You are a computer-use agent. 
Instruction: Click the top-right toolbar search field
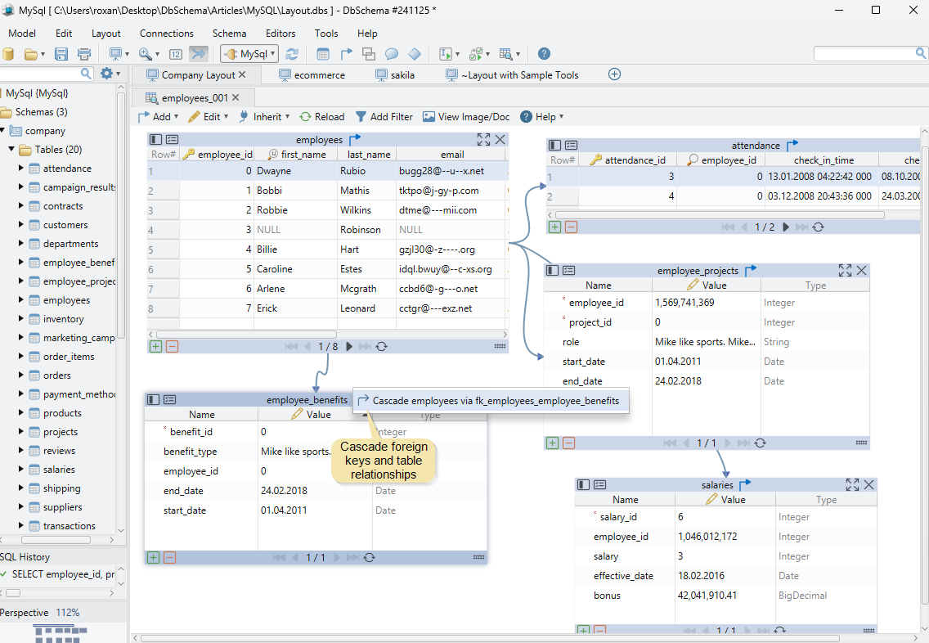click(870, 54)
